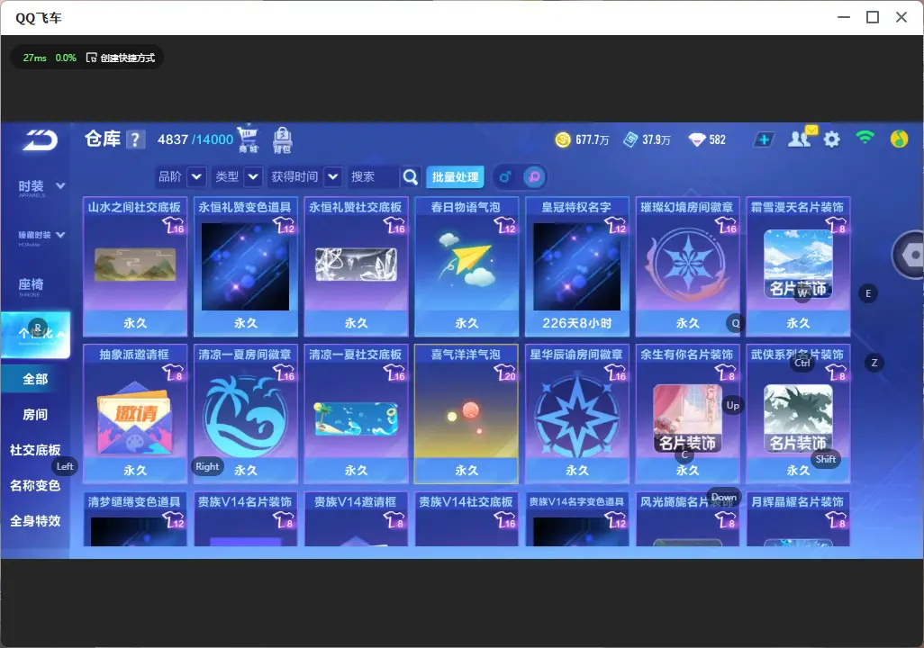Select the 全部 sub-tab

35,379
